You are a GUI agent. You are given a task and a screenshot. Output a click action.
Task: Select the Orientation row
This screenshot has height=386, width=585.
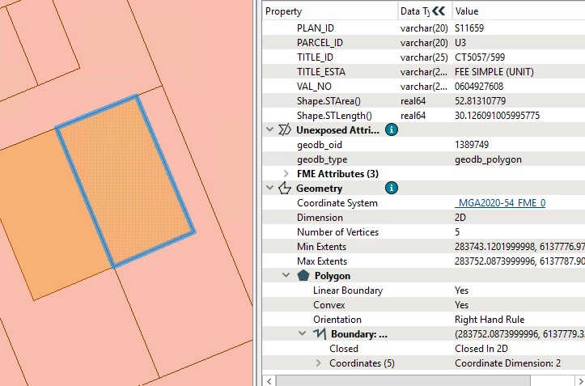(423, 319)
